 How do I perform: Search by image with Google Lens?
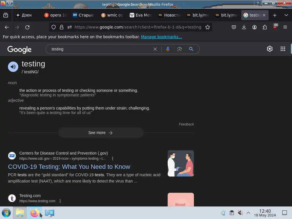(x=179, y=49)
